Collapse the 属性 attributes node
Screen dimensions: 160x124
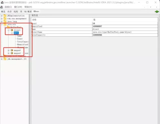click(x=12, y=33)
